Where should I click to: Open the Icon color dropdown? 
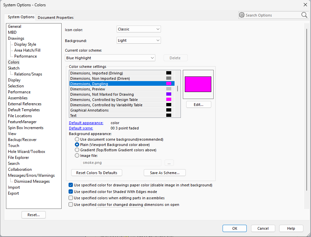(139, 29)
